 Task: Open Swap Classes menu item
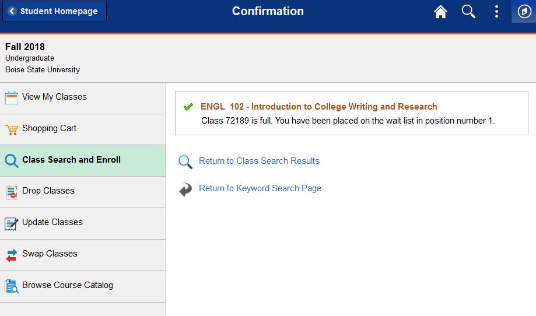[x=83, y=255]
